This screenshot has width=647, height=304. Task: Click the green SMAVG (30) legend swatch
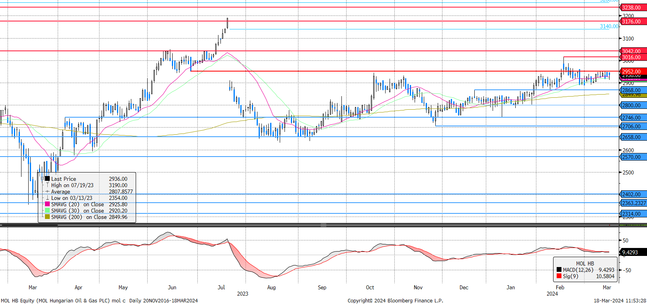click(x=47, y=211)
